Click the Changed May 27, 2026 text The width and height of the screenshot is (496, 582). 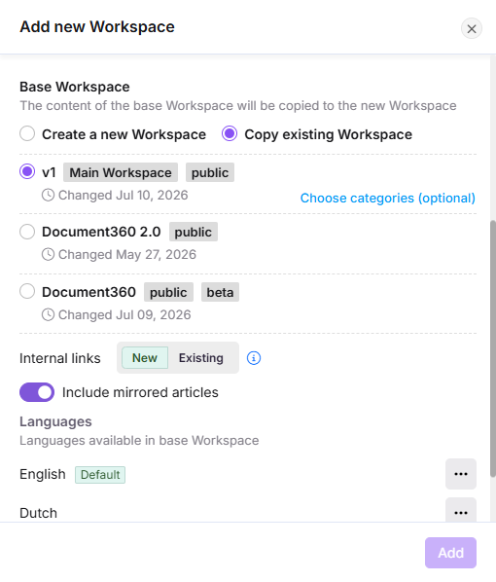127,255
